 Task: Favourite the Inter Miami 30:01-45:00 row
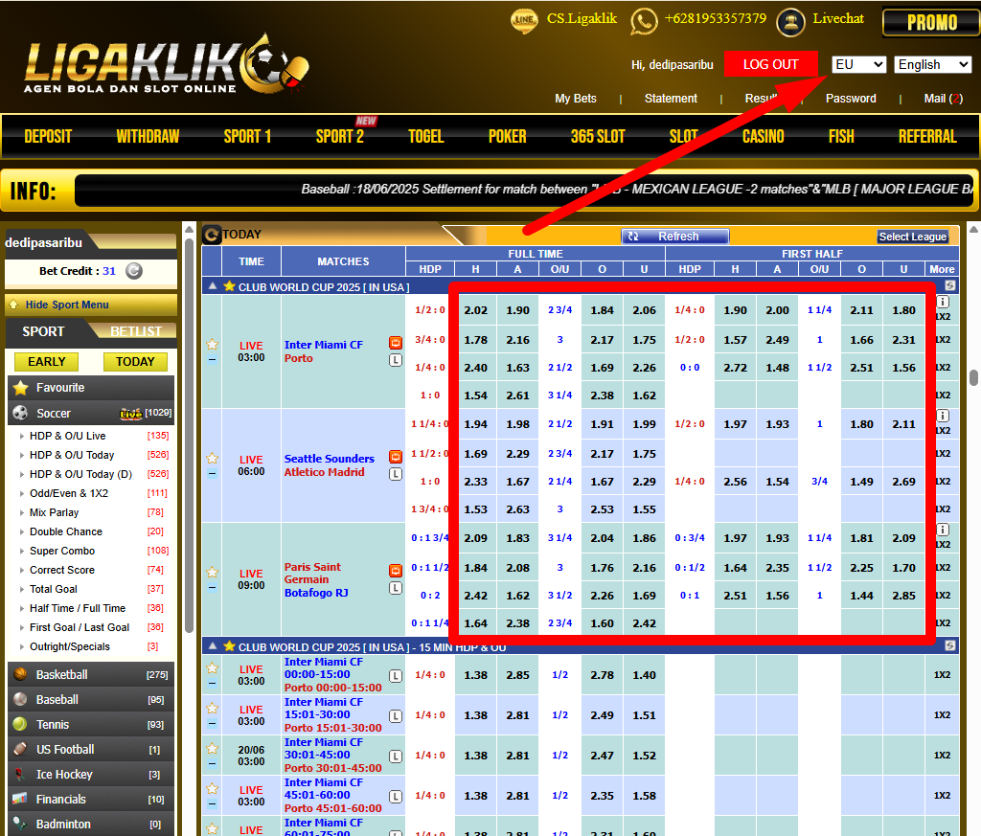[212, 748]
